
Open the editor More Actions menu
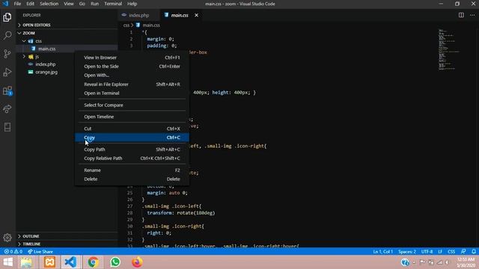click(x=472, y=15)
